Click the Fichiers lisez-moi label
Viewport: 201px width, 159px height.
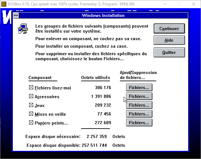tap(53, 88)
